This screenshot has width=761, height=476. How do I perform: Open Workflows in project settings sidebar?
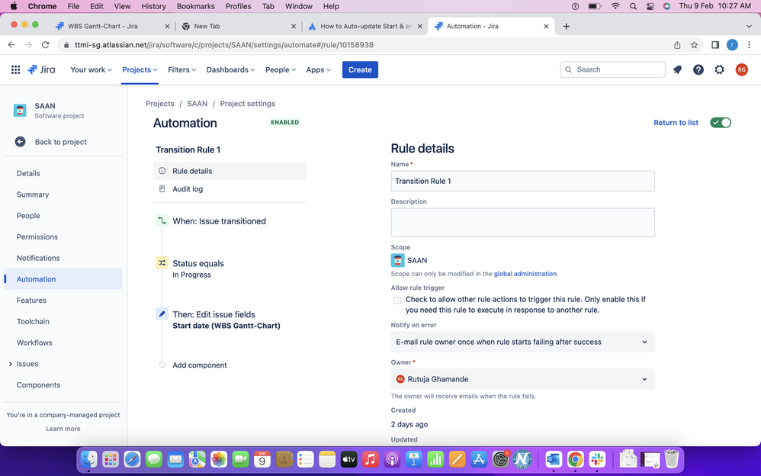pos(34,343)
